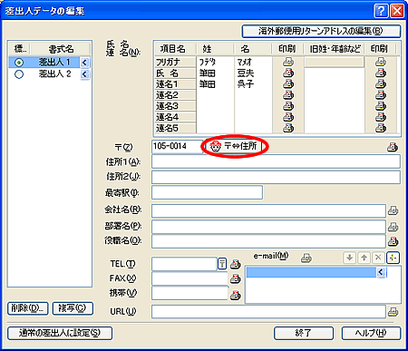Toggle print icon for 連名4 name row
The image size is (408, 351).
[x=288, y=117]
